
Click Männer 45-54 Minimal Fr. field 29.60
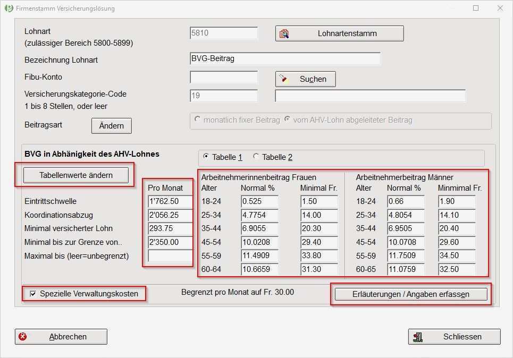457,242
